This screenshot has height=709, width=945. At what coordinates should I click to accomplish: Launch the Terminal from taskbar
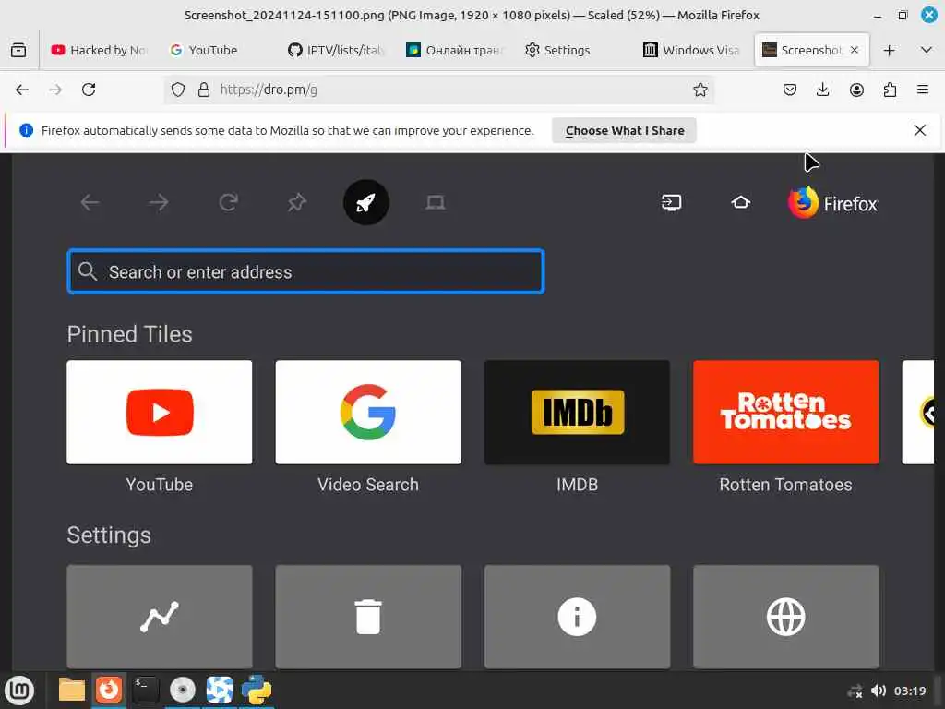(146, 691)
